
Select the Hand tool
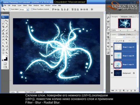[3, 53]
